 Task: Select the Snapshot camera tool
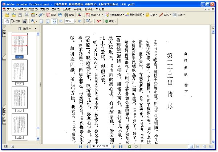pyautogui.click(x=25, y=21)
